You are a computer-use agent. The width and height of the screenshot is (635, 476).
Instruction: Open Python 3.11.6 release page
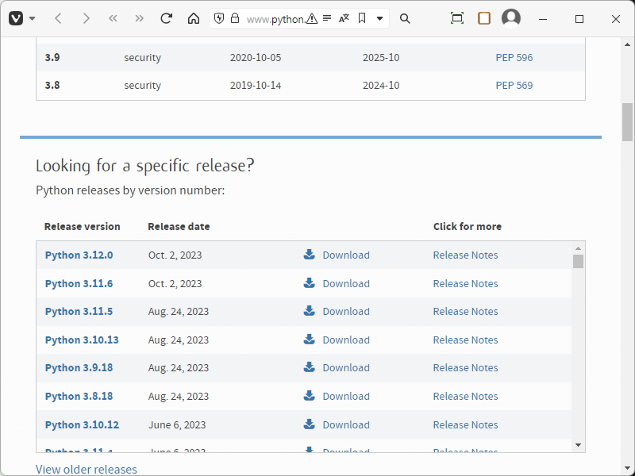point(79,284)
